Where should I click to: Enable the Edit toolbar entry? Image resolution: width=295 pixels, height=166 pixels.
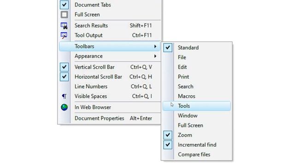coord(196,67)
